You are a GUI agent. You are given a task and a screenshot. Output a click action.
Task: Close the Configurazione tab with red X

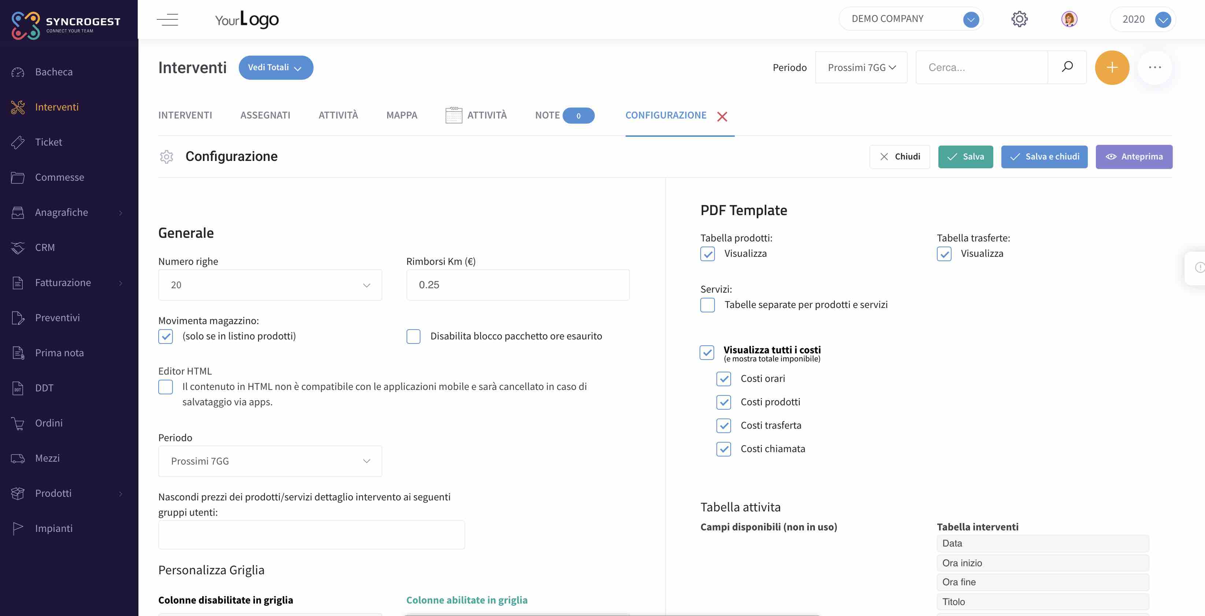pyautogui.click(x=722, y=116)
